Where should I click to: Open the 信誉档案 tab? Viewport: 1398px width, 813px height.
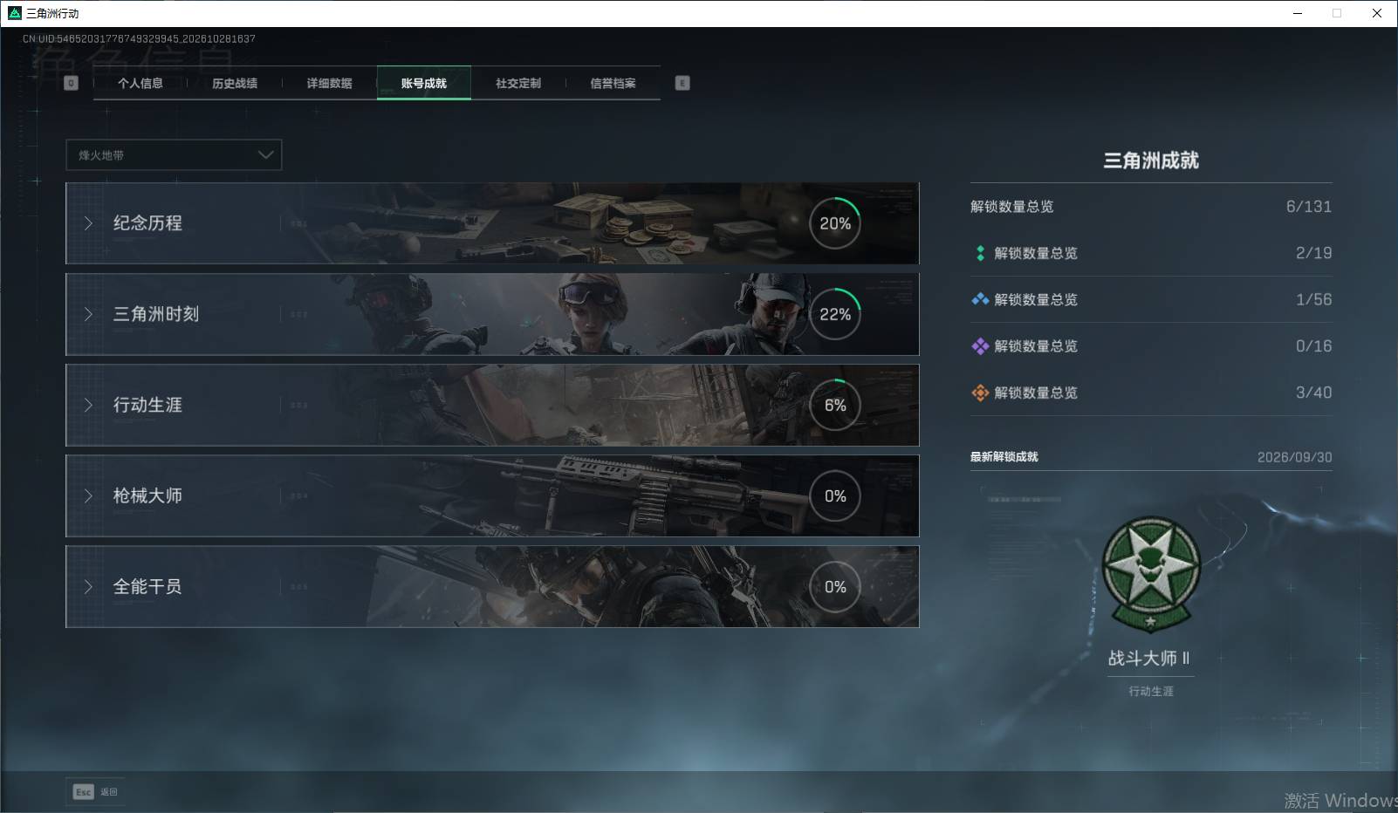click(x=613, y=83)
